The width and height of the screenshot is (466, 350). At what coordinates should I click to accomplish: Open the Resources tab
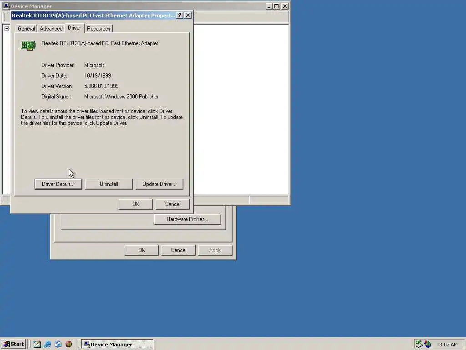click(99, 29)
